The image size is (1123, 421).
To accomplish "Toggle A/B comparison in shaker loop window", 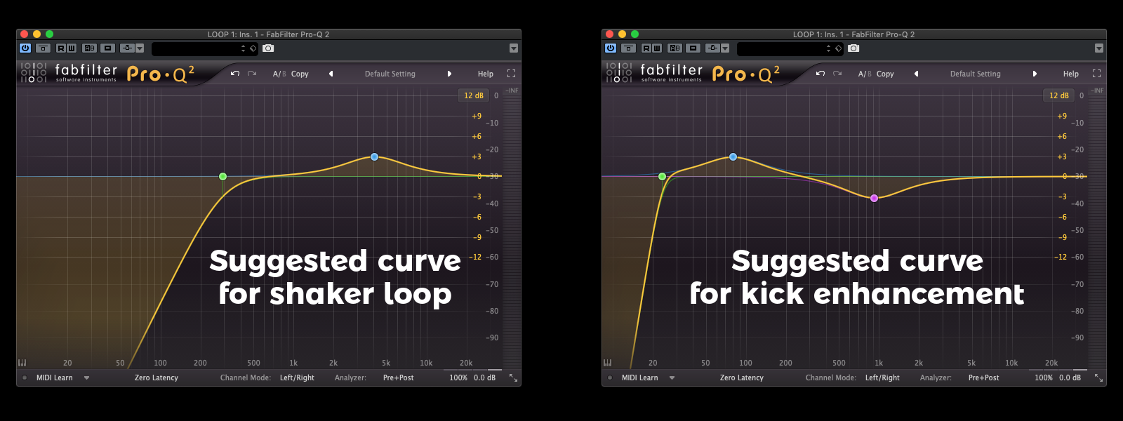I will [x=278, y=74].
